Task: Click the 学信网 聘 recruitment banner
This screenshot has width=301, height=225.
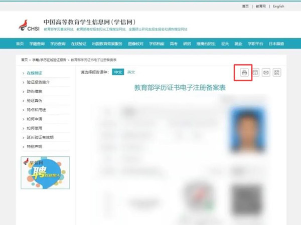Action: pyautogui.click(x=45, y=172)
